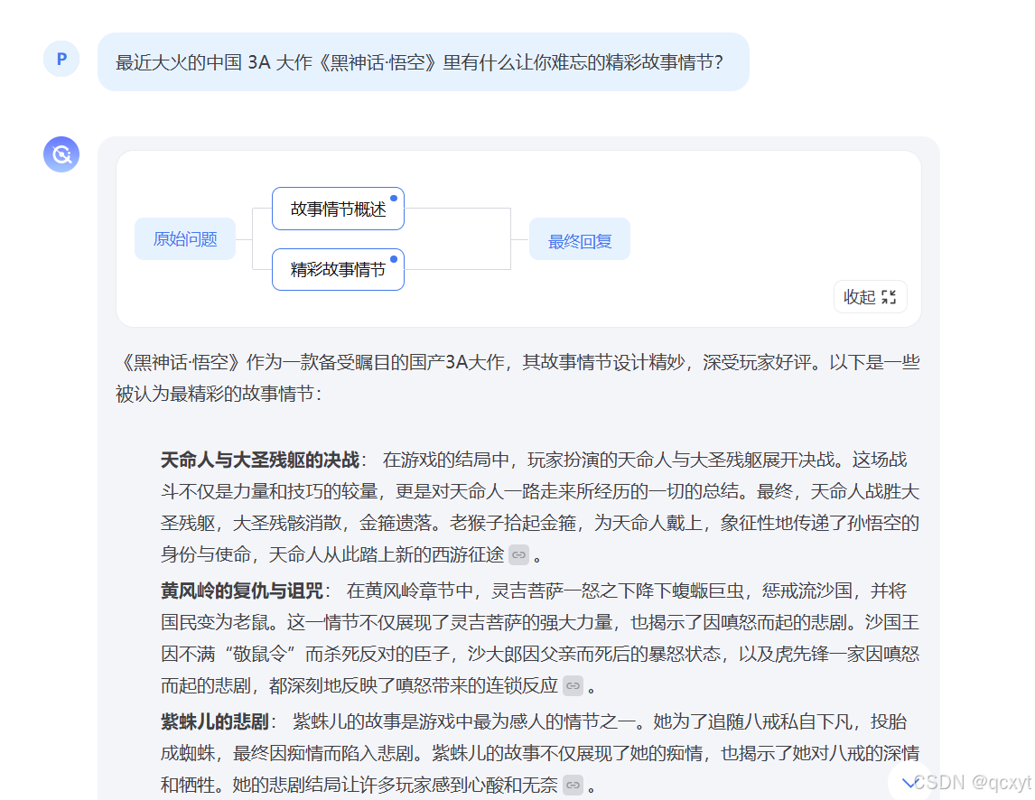Click the blue dot on 精彩故事情节 node
The height and width of the screenshot is (800, 1035).
(x=394, y=259)
